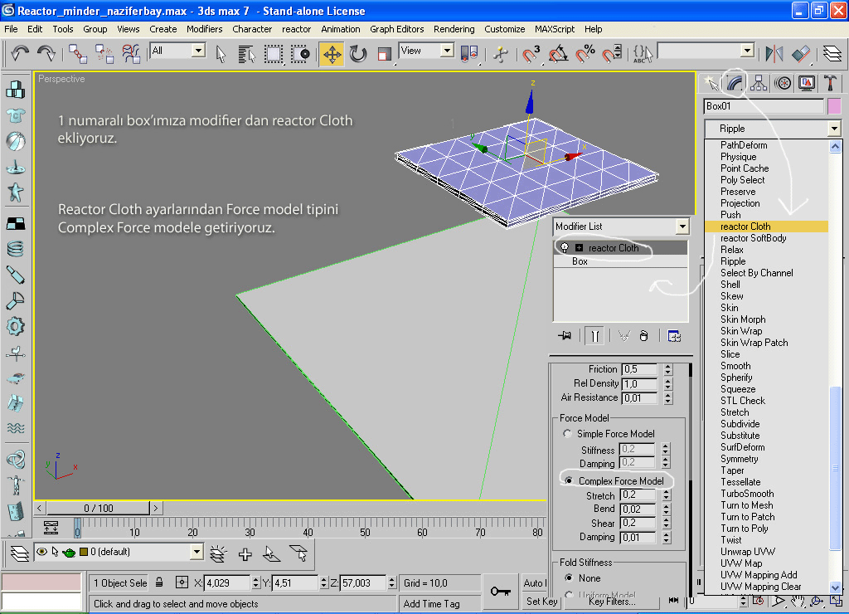
Task: Select the Select and Move tool
Action: pyautogui.click(x=332, y=54)
